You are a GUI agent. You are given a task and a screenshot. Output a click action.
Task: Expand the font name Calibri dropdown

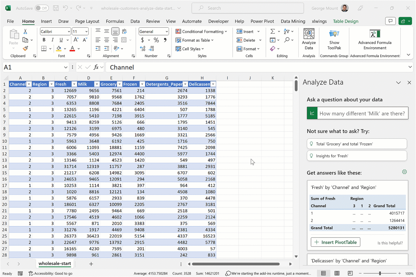tap(69, 32)
